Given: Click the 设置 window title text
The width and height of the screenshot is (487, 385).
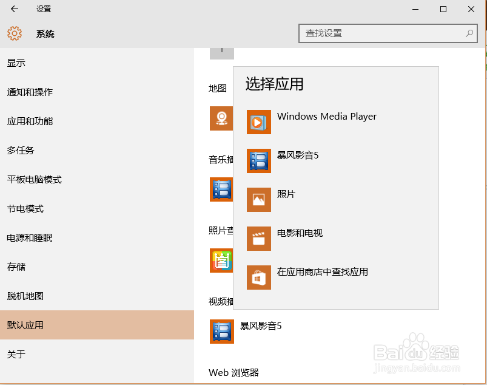Looking at the screenshot, I should click(x=44, y=9).
